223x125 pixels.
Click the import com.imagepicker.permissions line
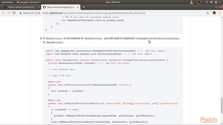click(x=105, y=51)
